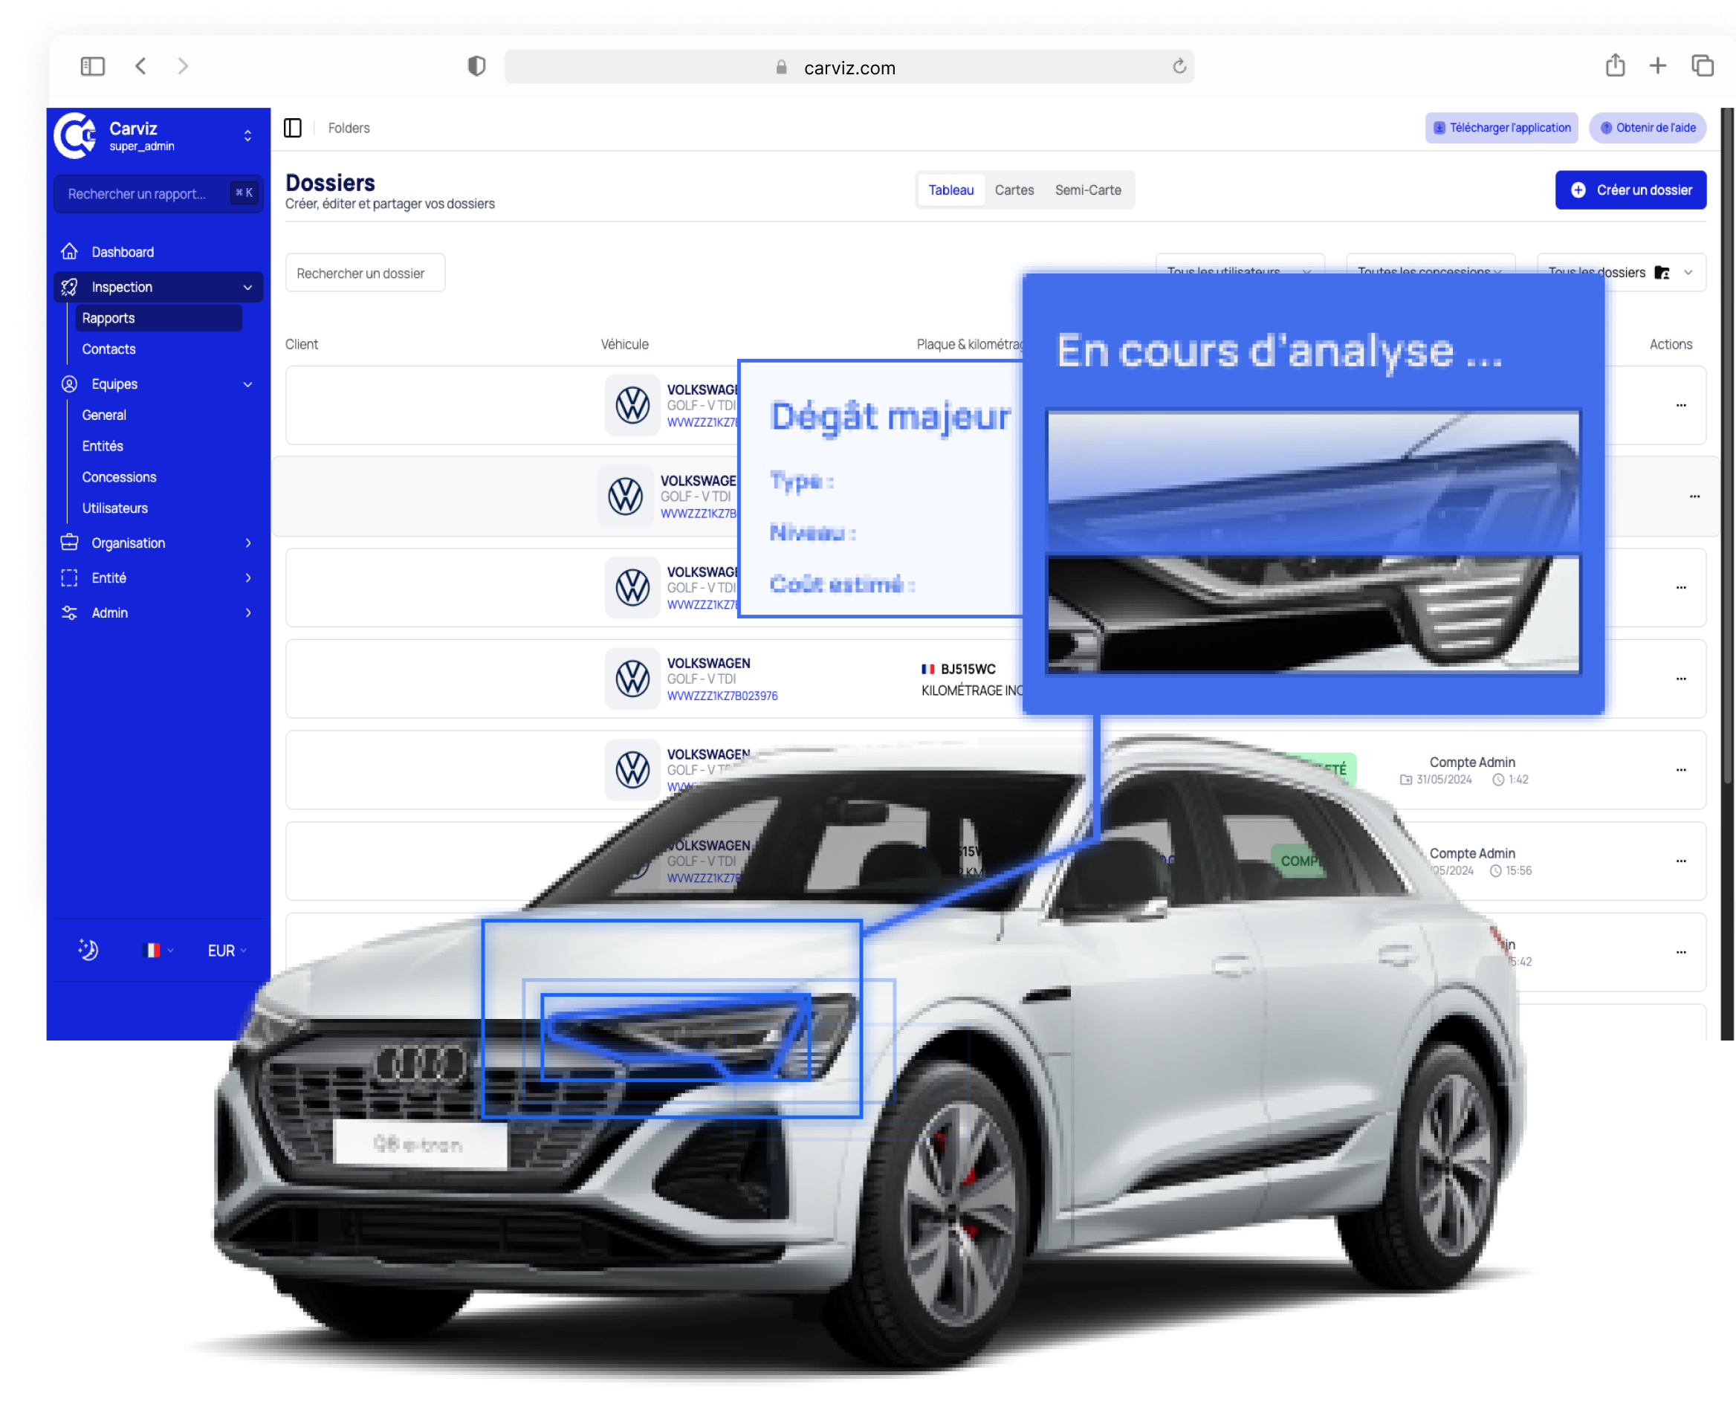Open Utilisateurs under Equipes

click(115, 509)
